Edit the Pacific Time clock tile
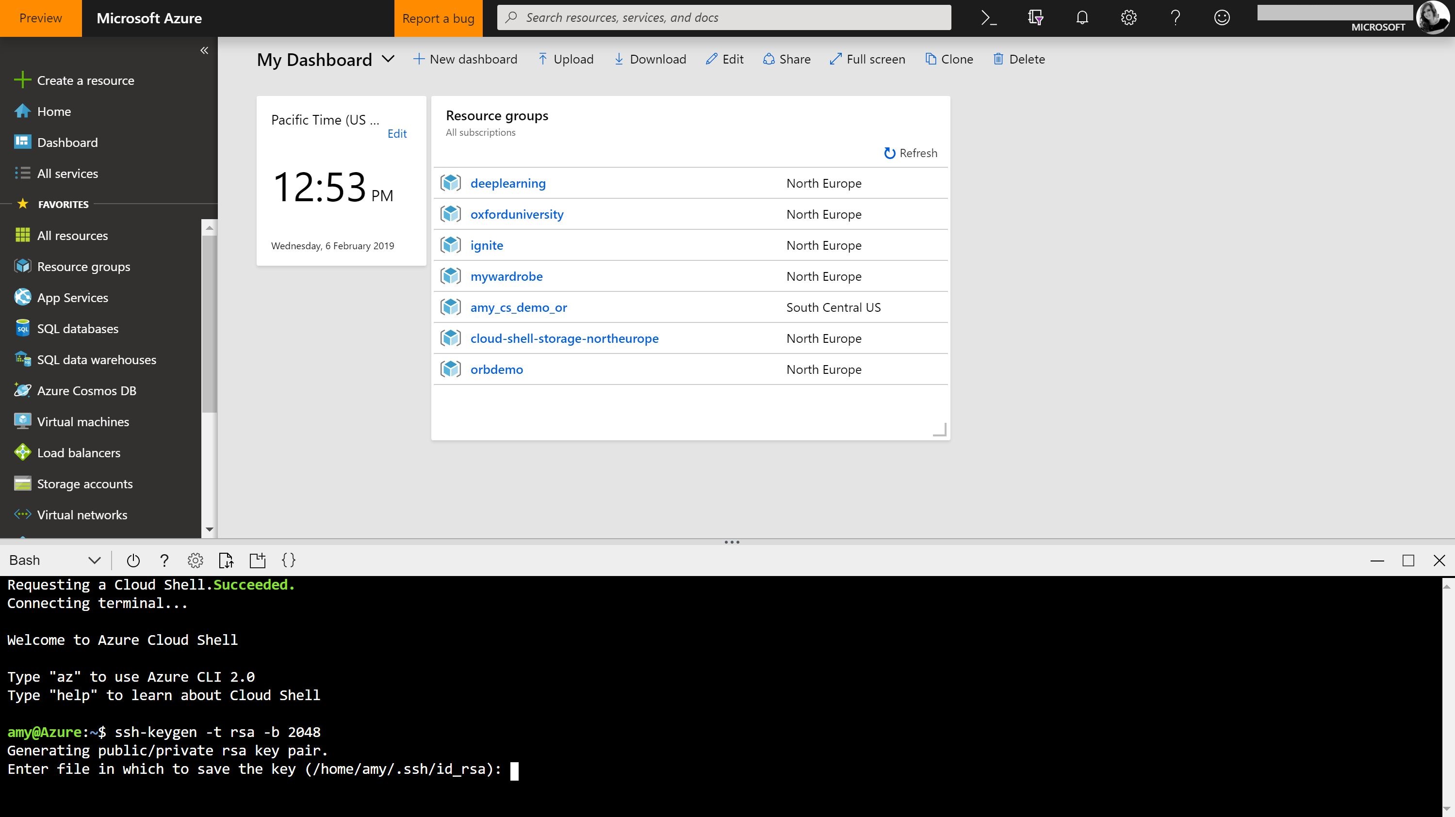The image size is (1455, 817). 397,134
